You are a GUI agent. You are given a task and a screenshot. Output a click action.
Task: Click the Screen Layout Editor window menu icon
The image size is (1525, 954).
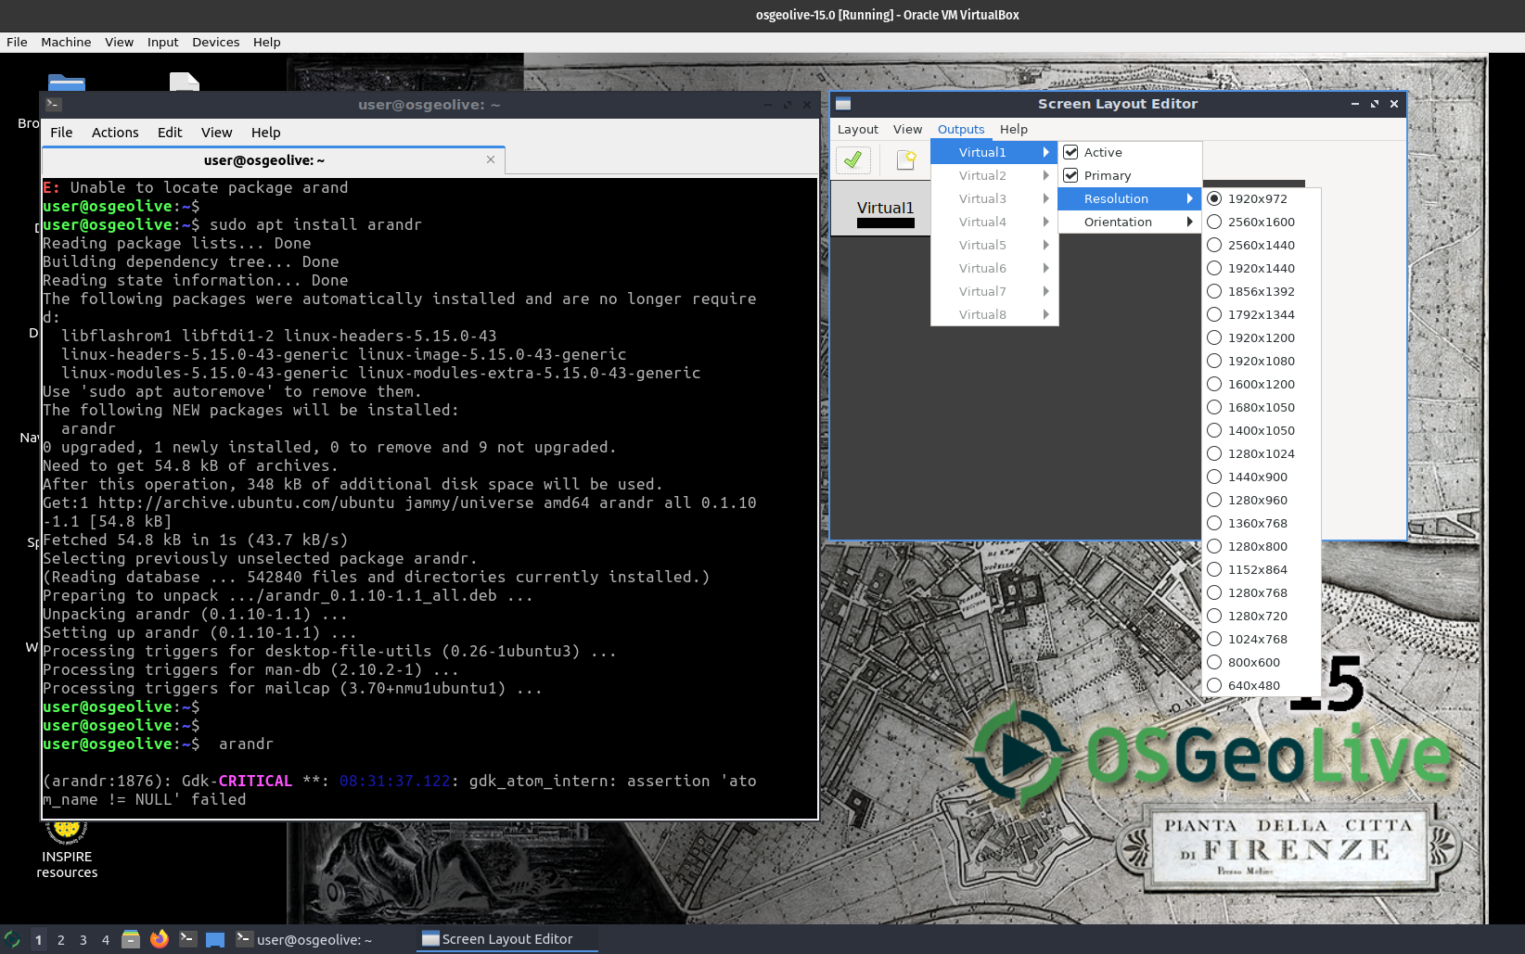(843, 104)
